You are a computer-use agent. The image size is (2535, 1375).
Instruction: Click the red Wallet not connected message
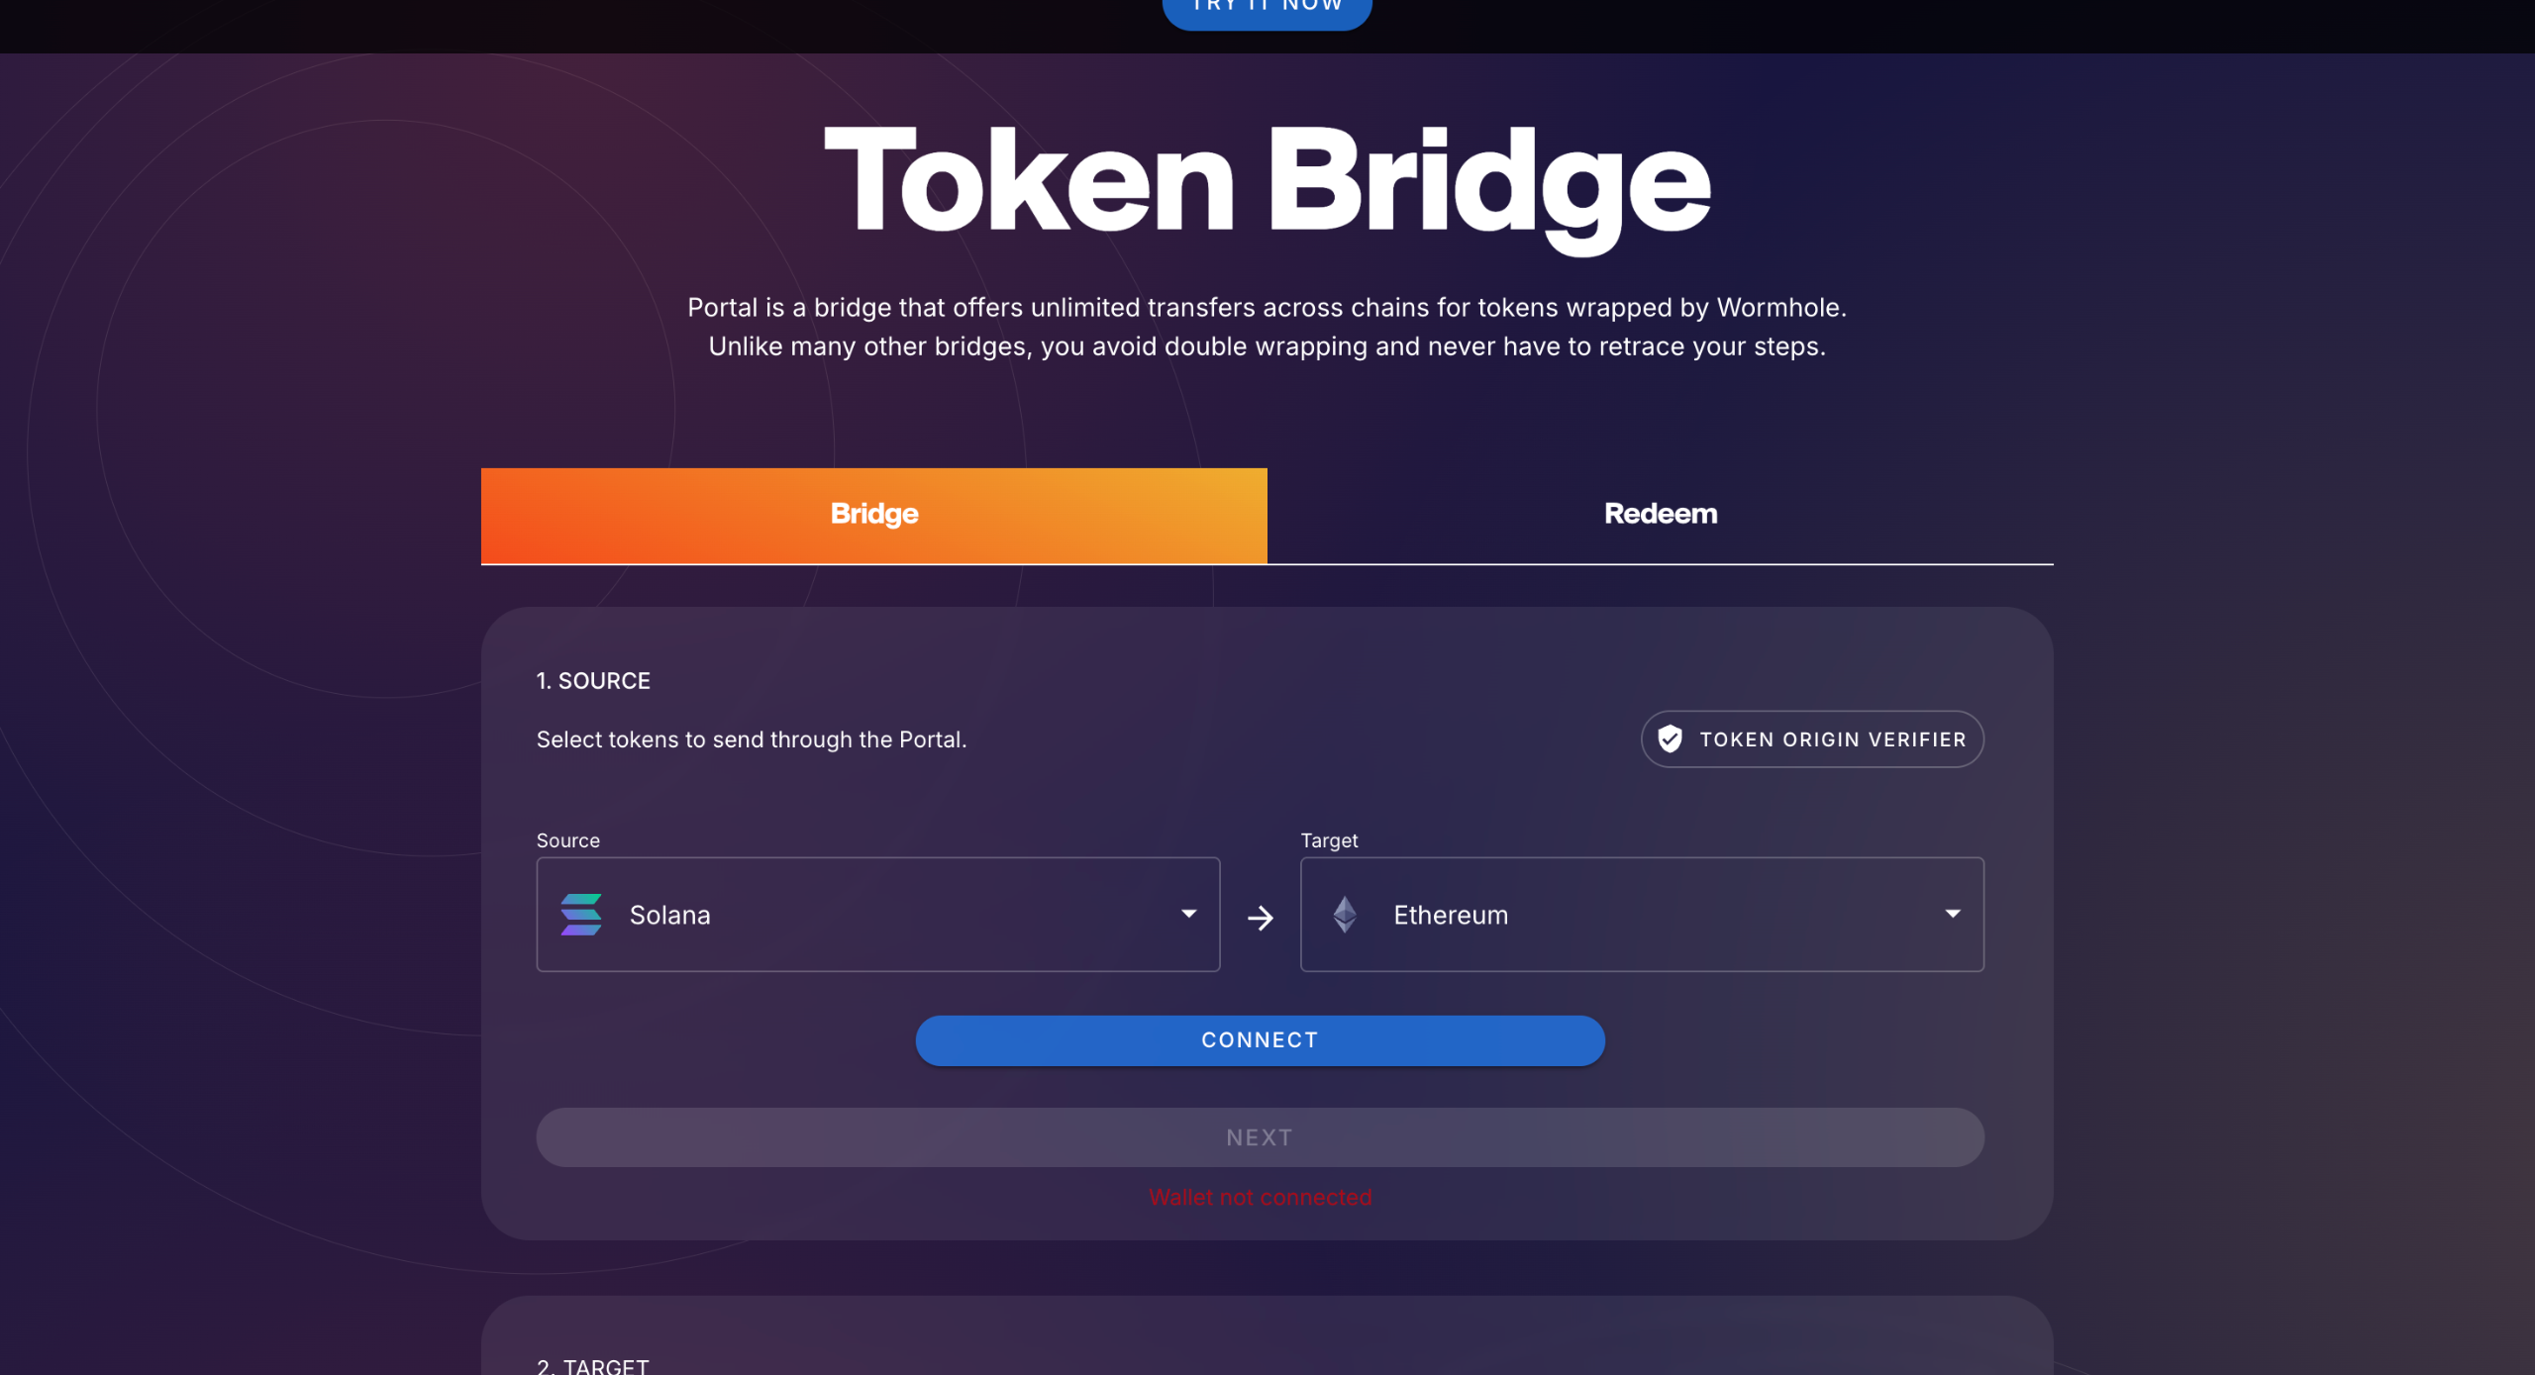click(1260, 1198)
